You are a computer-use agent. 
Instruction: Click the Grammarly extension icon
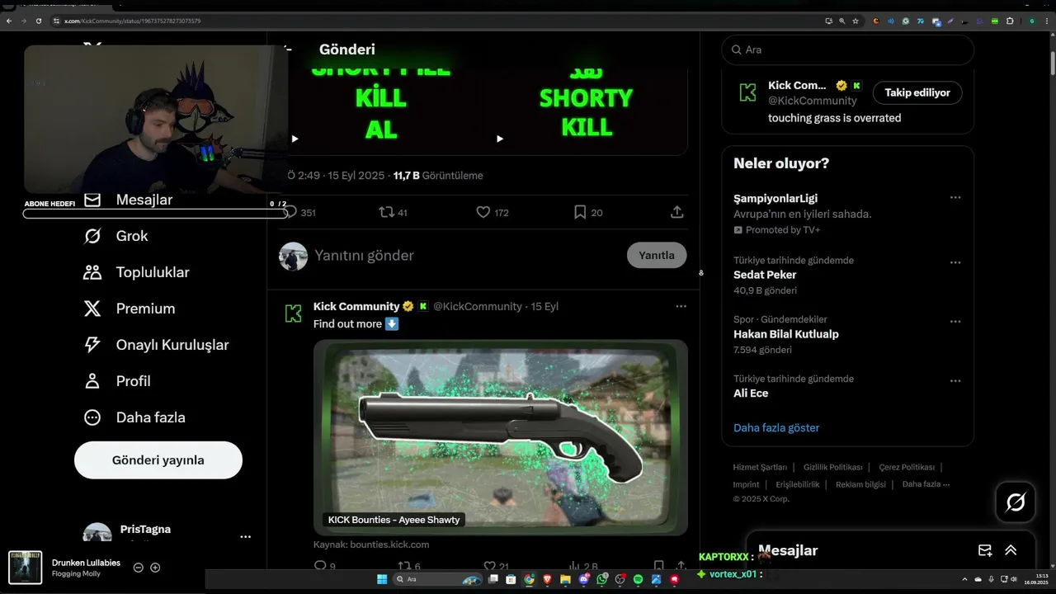pos(906,21)
